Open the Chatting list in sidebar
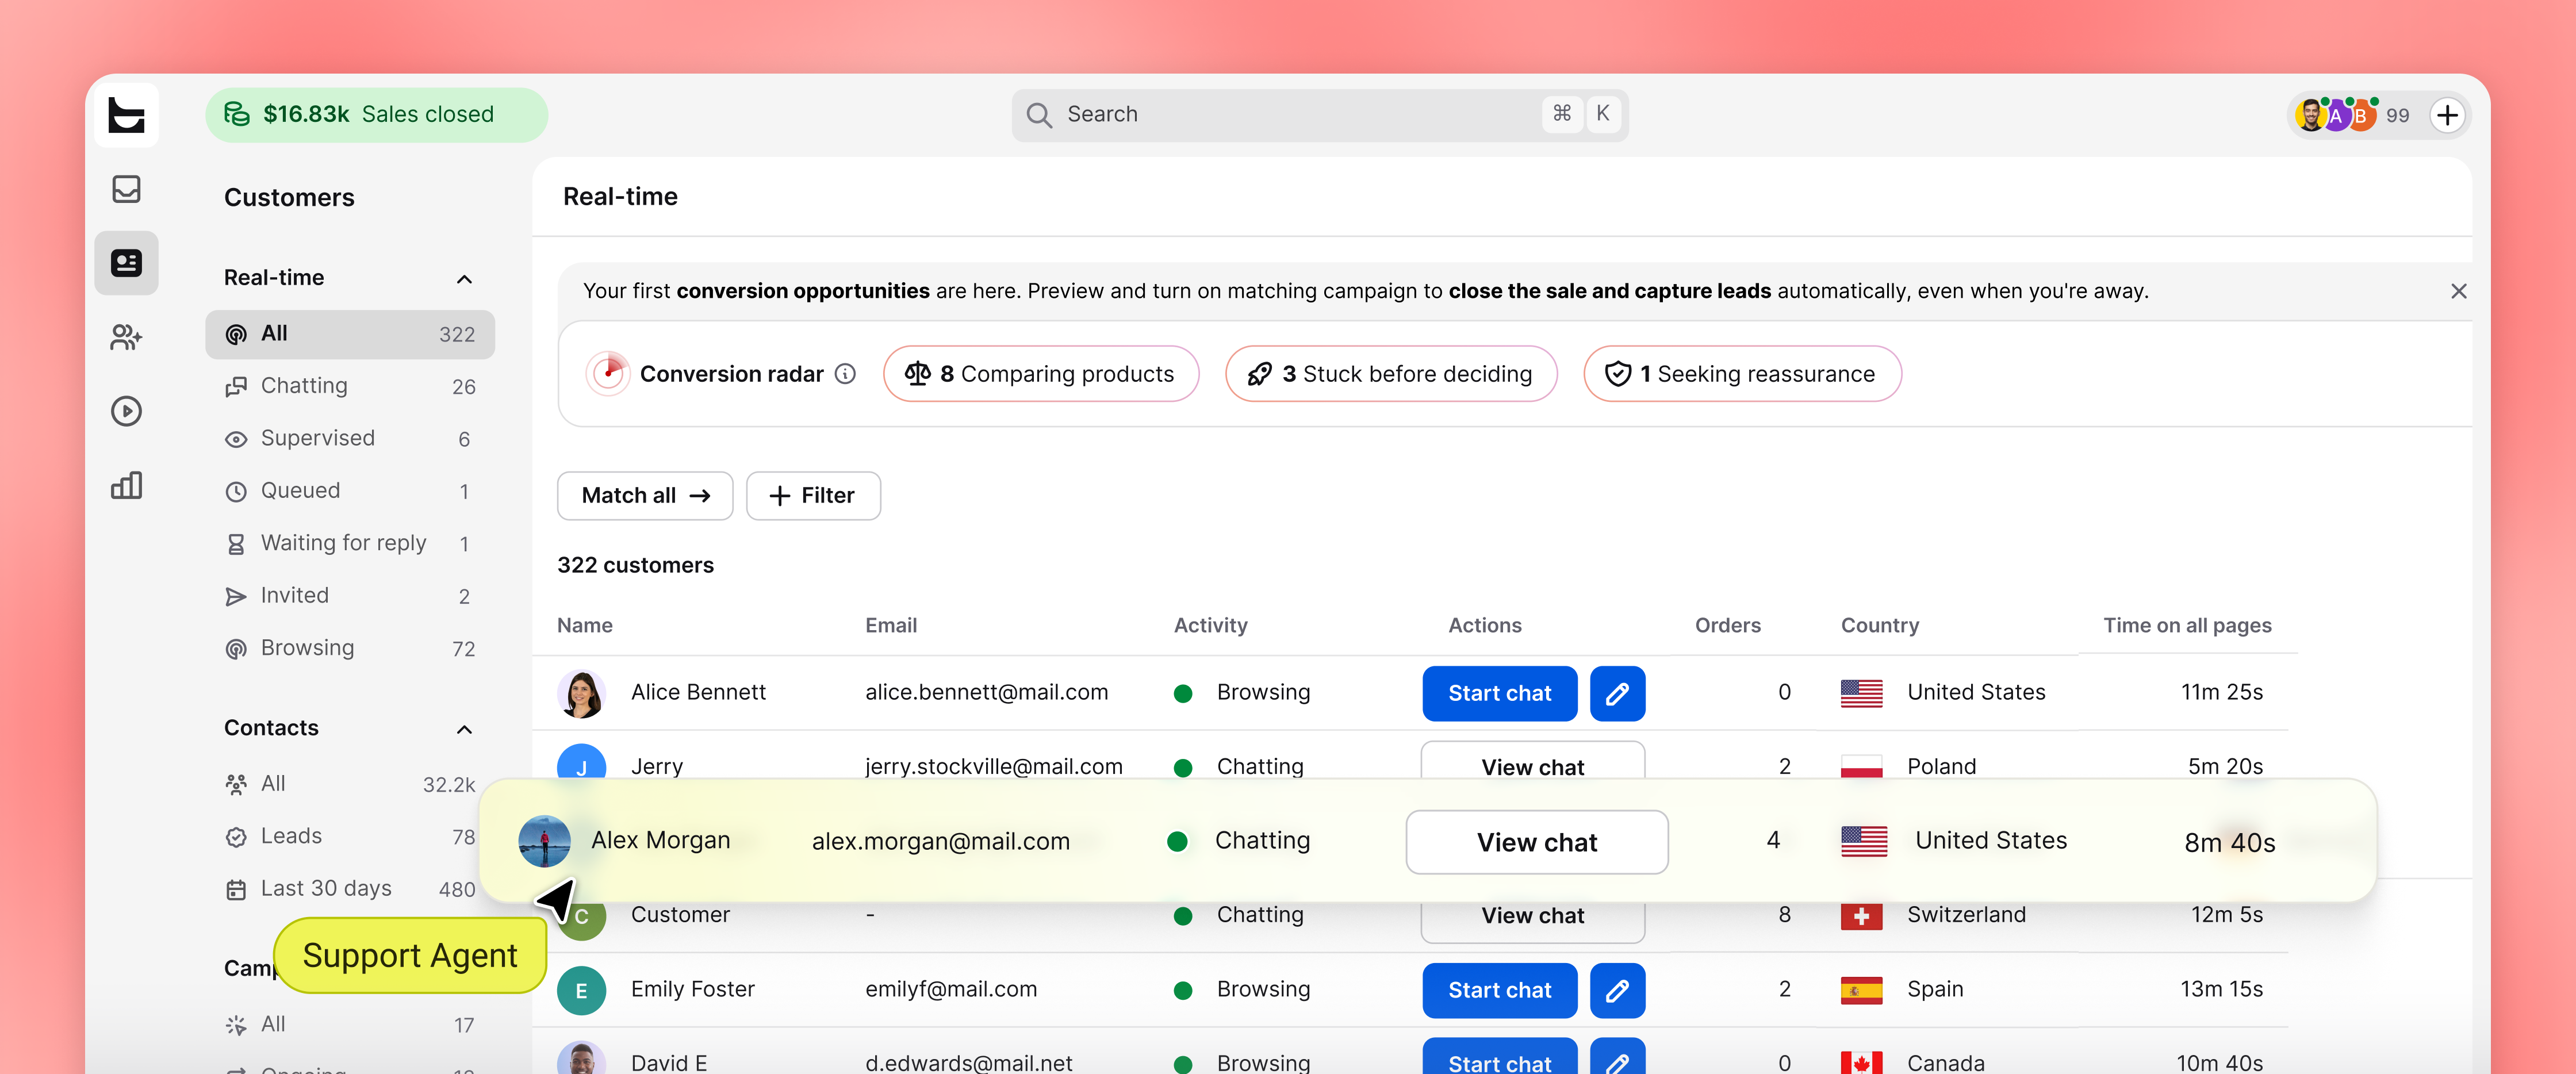This screenshot has height=1074, width=2576. click(x=350, y=386)
